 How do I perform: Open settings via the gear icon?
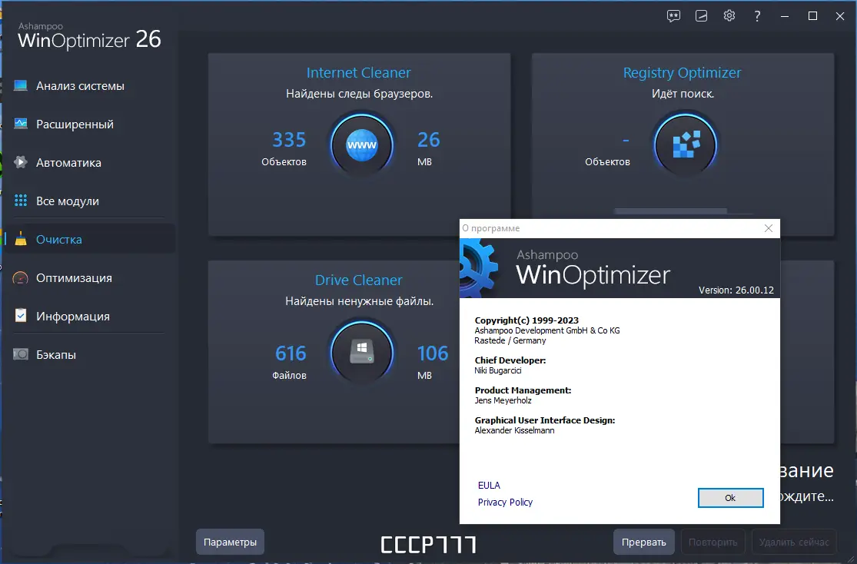point(729,16)
